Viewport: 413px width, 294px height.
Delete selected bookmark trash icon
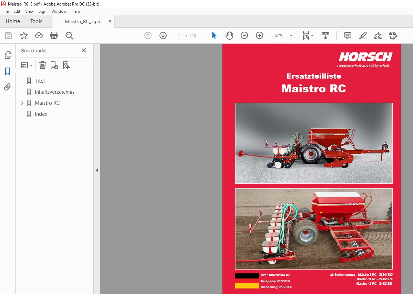tap(42, 65)
